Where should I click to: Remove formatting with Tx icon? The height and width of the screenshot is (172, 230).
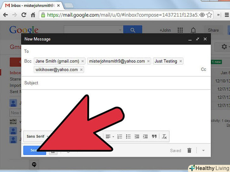(164, 137)
